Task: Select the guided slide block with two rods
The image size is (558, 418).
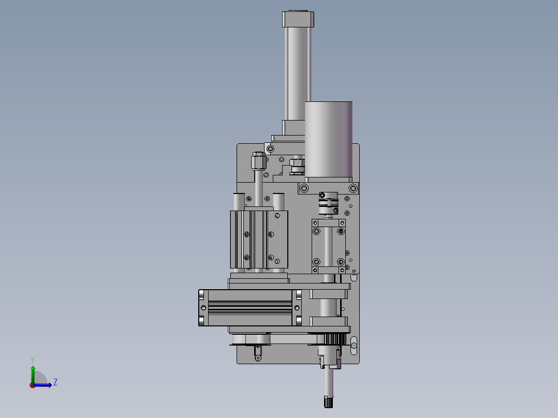Action: pos(259,239)
